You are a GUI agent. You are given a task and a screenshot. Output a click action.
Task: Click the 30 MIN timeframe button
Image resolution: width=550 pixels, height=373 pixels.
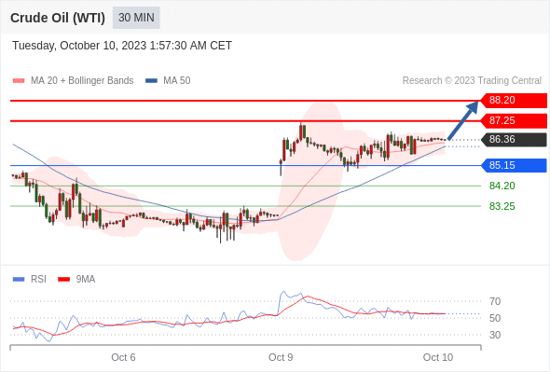click(x=136, y=18)
